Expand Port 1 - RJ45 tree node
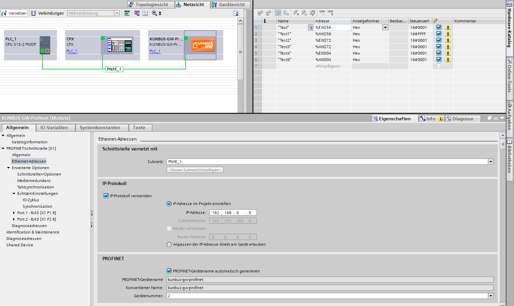Screen dimensions: 514x306 pyautogui.click(x=14, y=213)
